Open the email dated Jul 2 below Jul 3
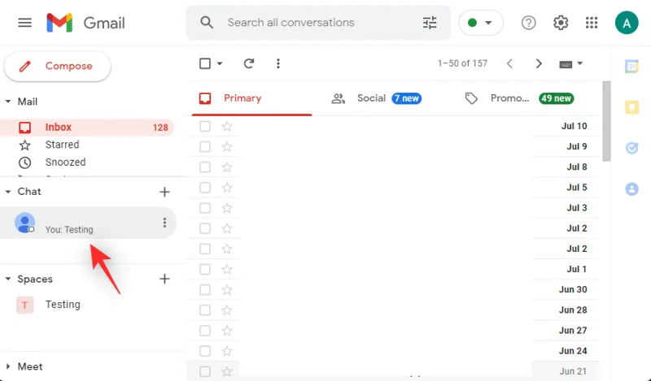Viewport: 651px width, 381px height. (x=392, y=228)
